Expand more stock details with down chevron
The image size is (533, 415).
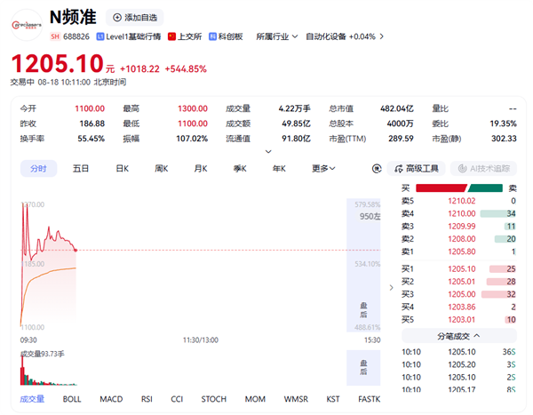268,151
